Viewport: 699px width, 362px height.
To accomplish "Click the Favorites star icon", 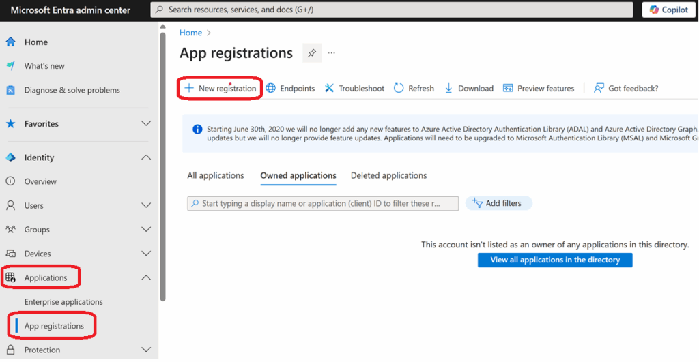I will (x=11, y=124).
